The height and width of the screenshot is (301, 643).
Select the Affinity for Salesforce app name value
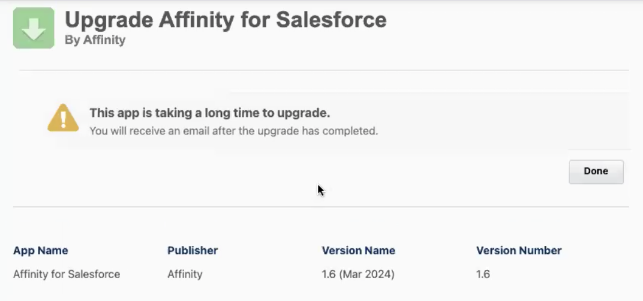point(67,275)
